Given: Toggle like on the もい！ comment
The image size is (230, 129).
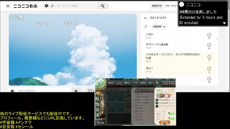Looking at the screenshot, I should pyautogui.click(x=209, y=68).
